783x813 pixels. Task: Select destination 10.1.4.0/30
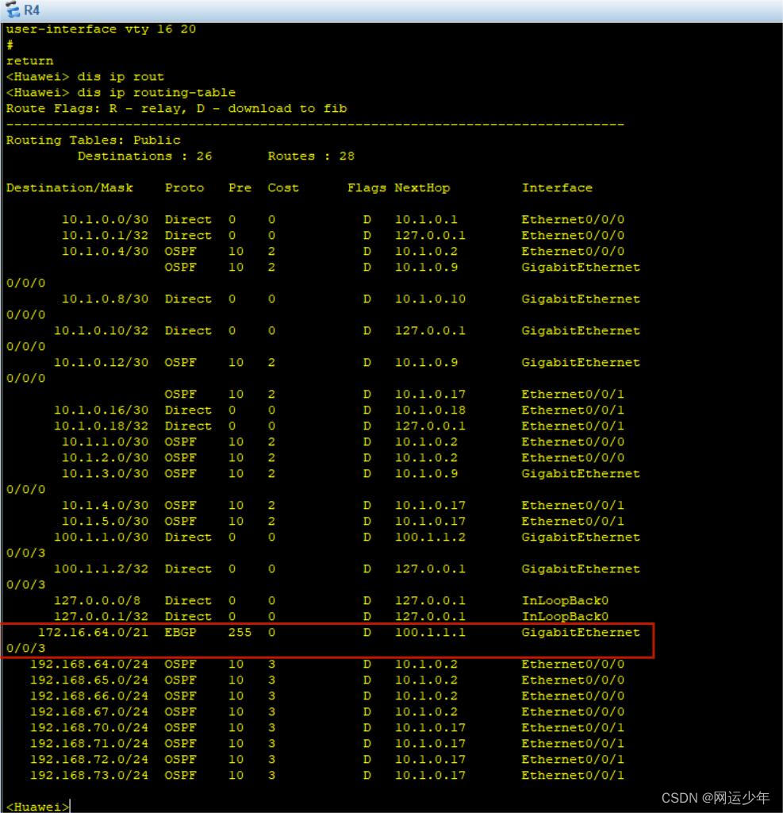point(106,506)
